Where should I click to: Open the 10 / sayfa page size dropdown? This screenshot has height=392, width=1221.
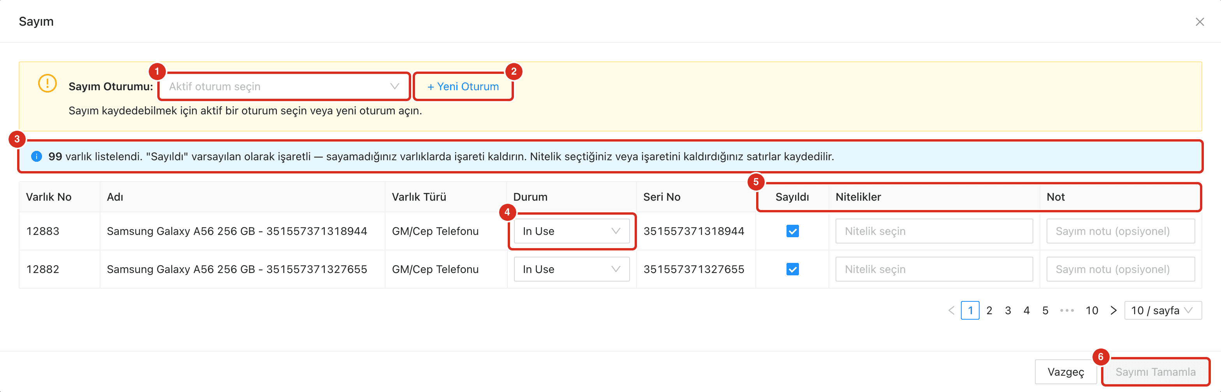(1163, 311)
